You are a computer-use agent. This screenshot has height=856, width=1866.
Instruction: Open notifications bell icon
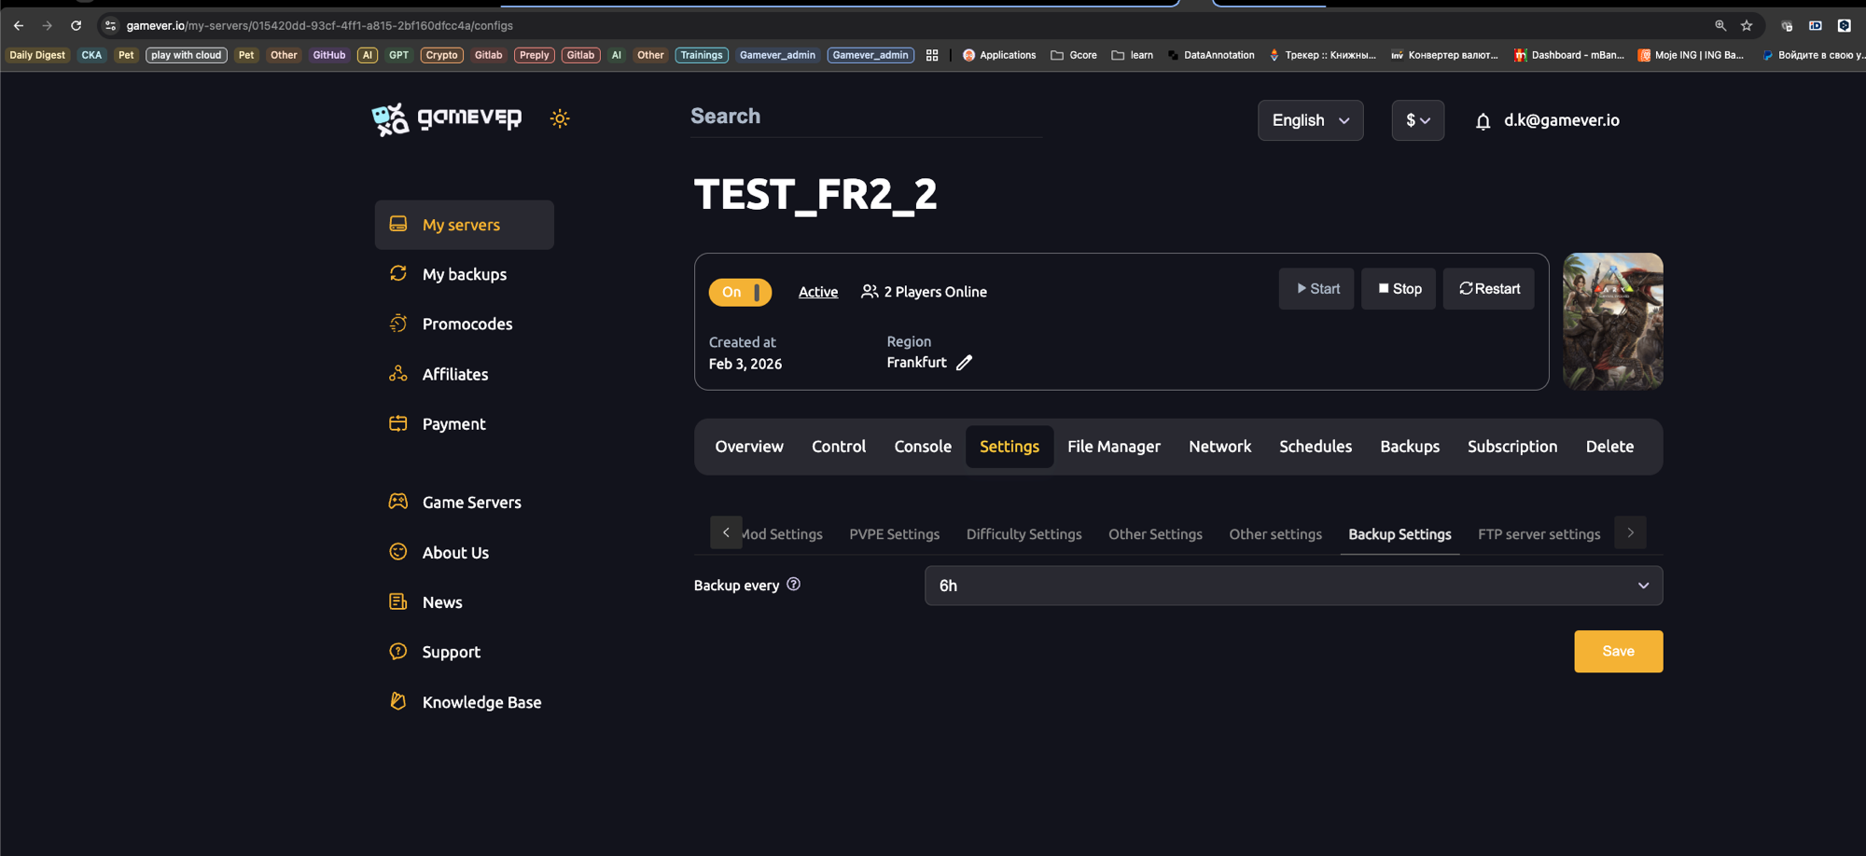click(1483, 121)
